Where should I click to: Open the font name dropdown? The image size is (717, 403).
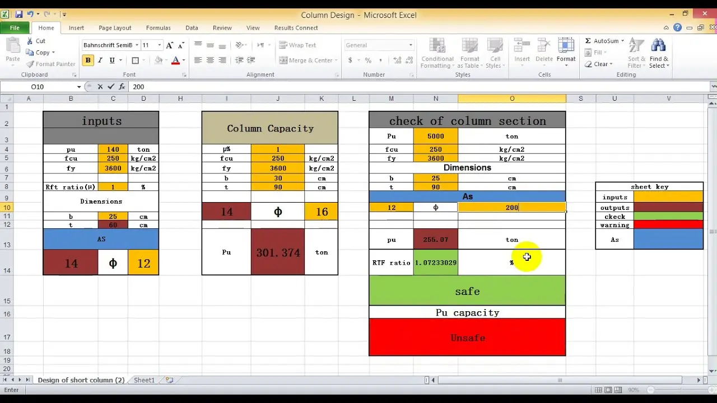coord(137,45)
